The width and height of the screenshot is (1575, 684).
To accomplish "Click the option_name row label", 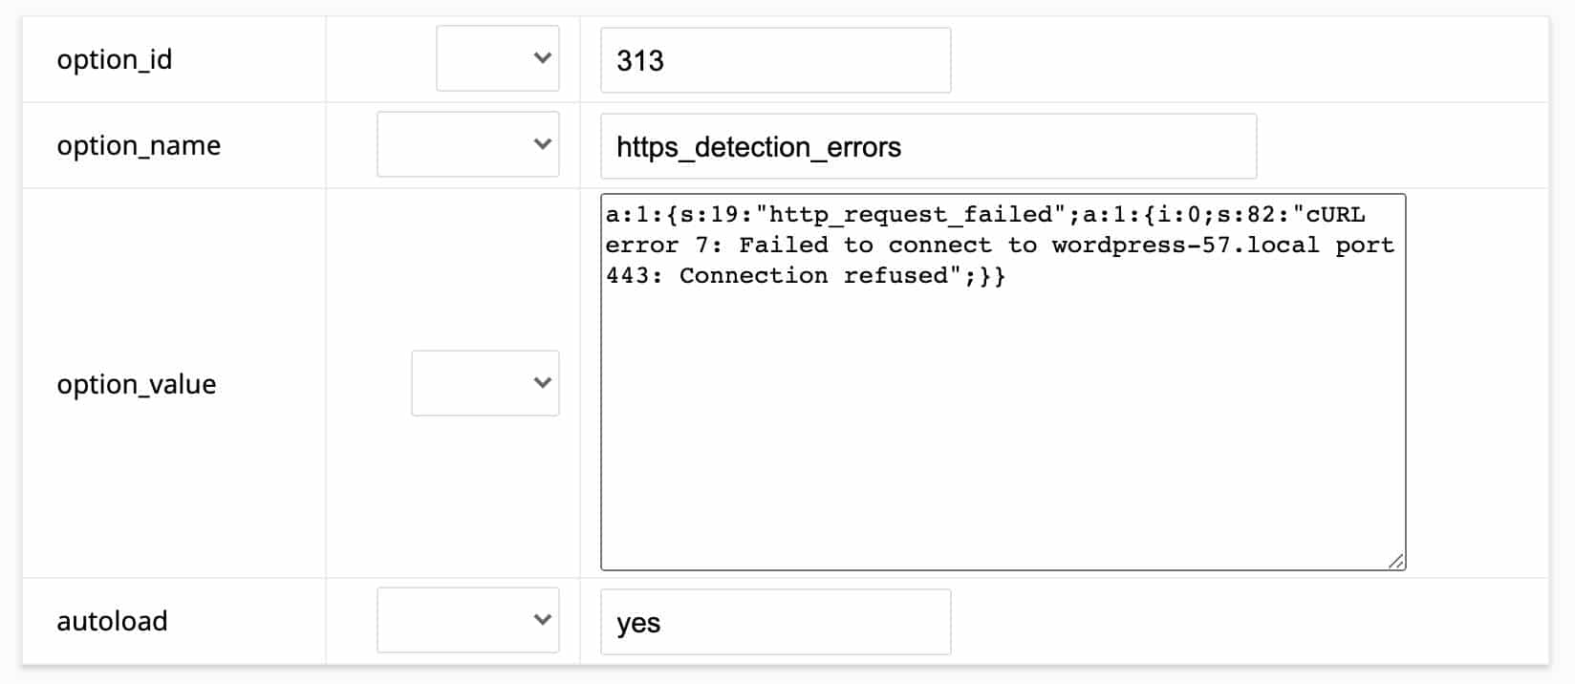I will click(x=139, y=145).
